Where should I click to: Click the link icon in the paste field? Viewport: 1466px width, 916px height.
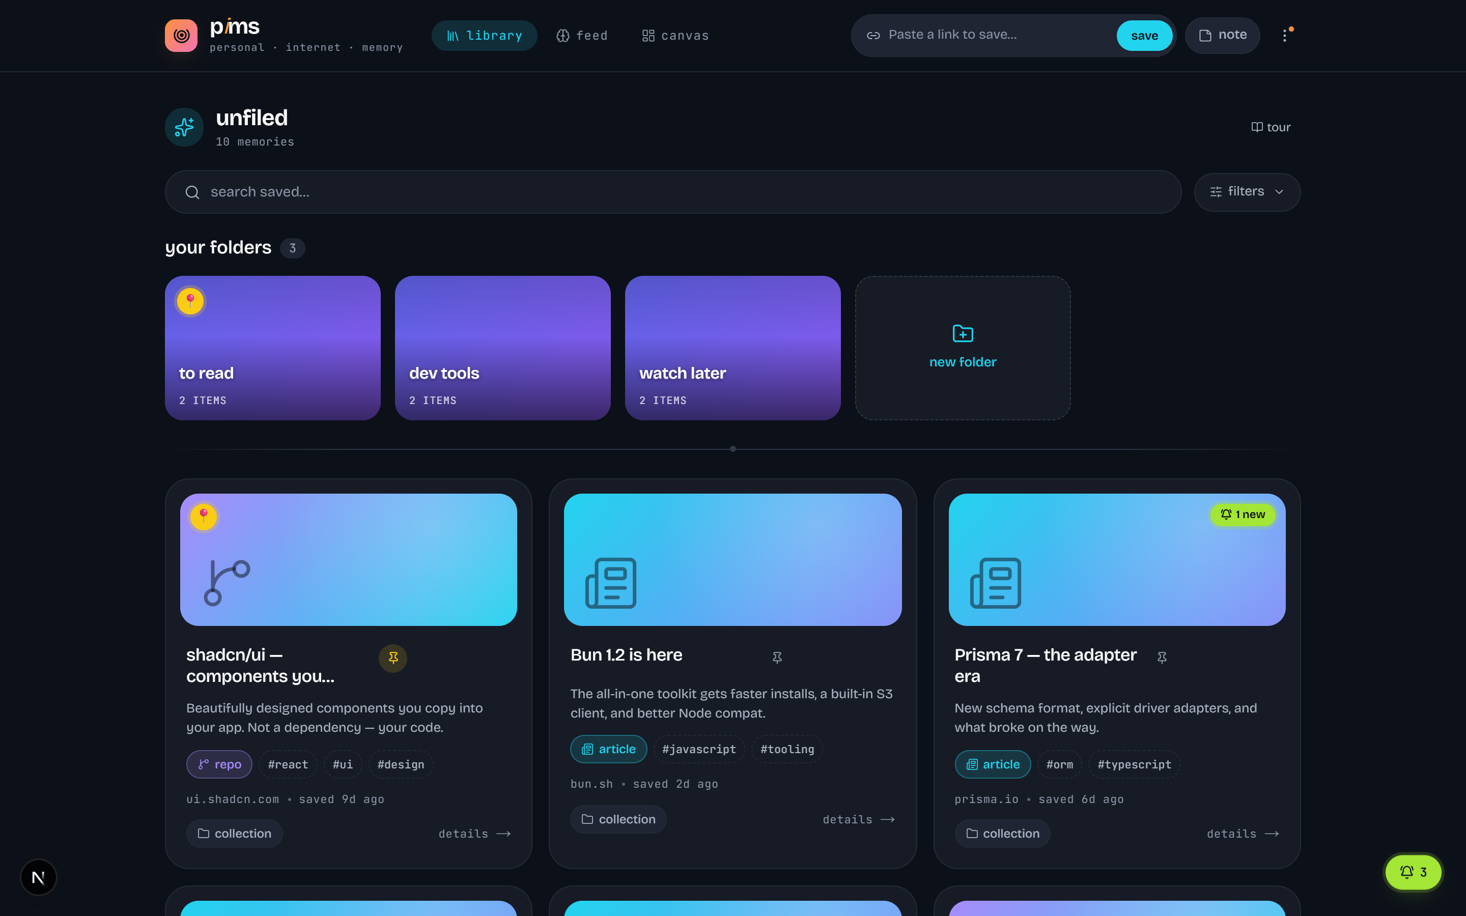(x=873, y=36)
